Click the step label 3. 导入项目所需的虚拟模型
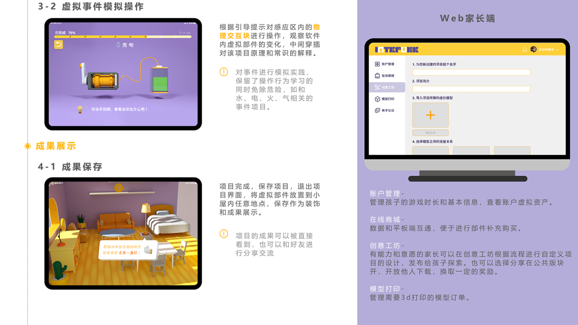The width and height of the screenshot is (578, 325). tap(432, 98)
